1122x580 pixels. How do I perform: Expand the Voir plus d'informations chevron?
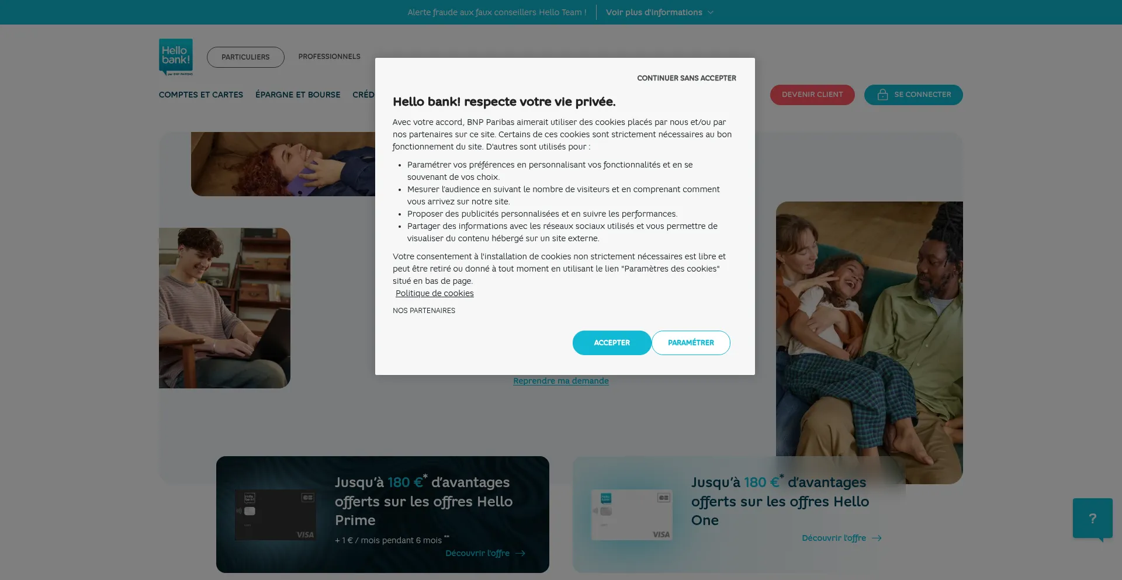[x=711, y=12]
